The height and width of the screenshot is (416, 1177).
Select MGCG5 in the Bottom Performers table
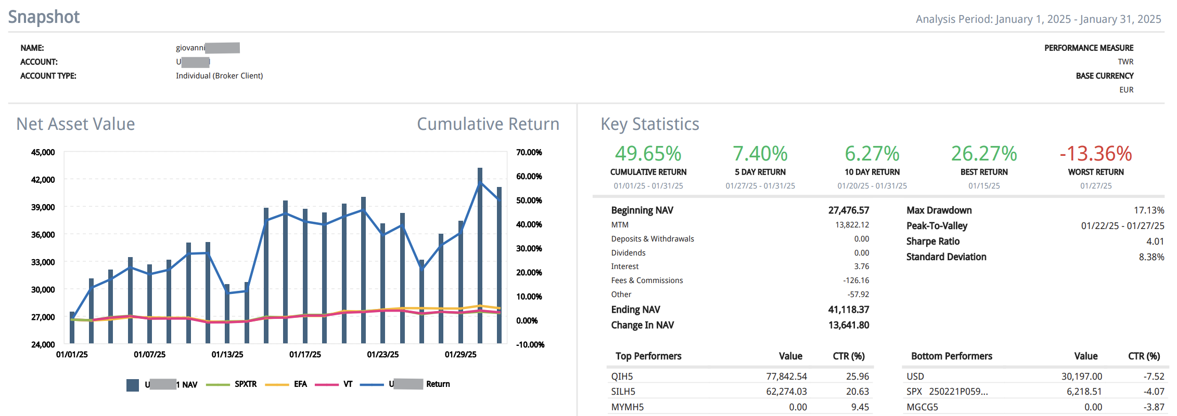922,407
